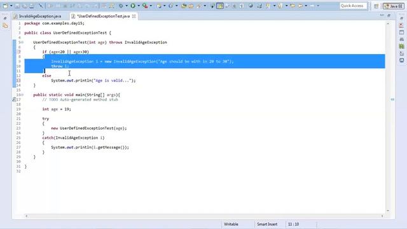Click the Smart Insert status entry
The width and height of the screenshot is (407, 229).
coord(267,224)
